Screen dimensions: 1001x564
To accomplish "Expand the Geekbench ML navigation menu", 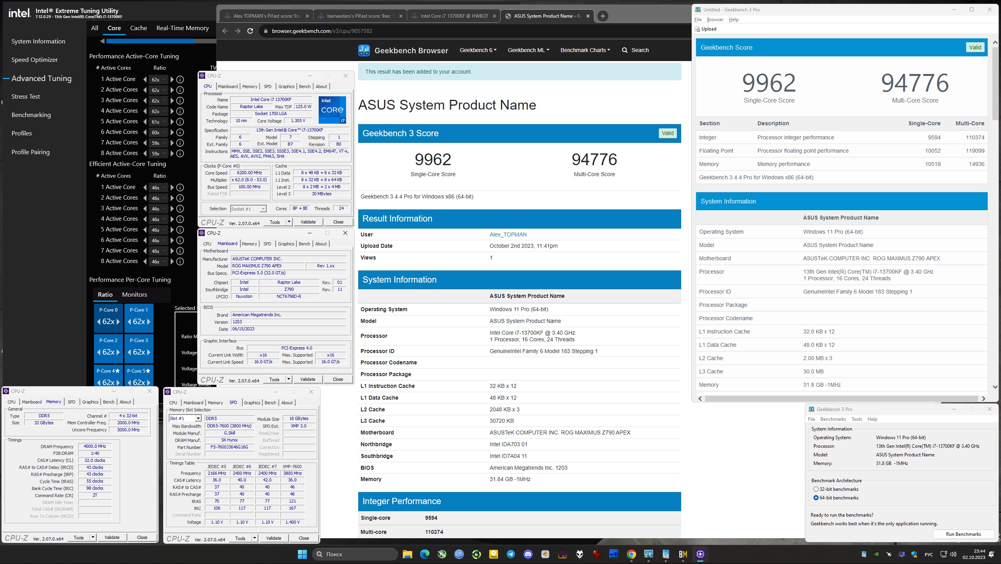I will (528, 50).
